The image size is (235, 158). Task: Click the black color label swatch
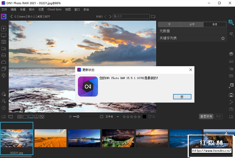point(144,117)
